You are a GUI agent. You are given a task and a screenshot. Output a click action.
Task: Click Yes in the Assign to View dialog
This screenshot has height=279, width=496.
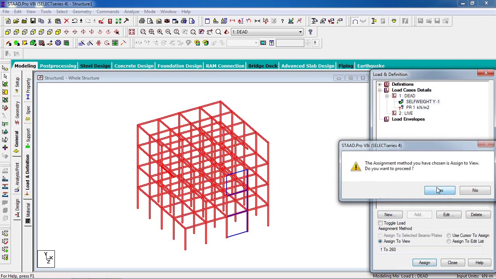click(440, 190)
